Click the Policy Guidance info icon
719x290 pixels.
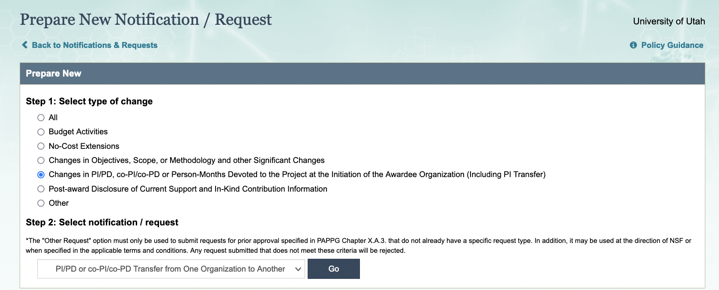click(633, 45)
